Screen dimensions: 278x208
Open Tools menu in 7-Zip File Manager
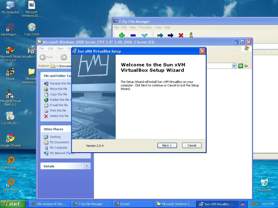[x=158, y=27]
